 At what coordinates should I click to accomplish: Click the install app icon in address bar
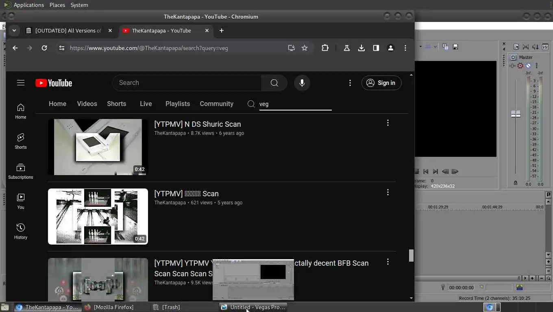(x=291, y=48)
